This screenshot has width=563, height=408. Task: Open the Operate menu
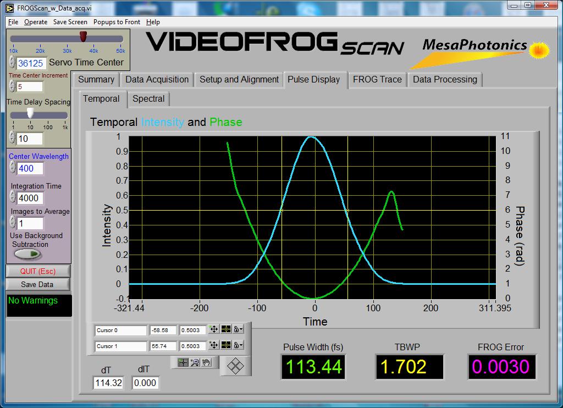pos(36,22)
